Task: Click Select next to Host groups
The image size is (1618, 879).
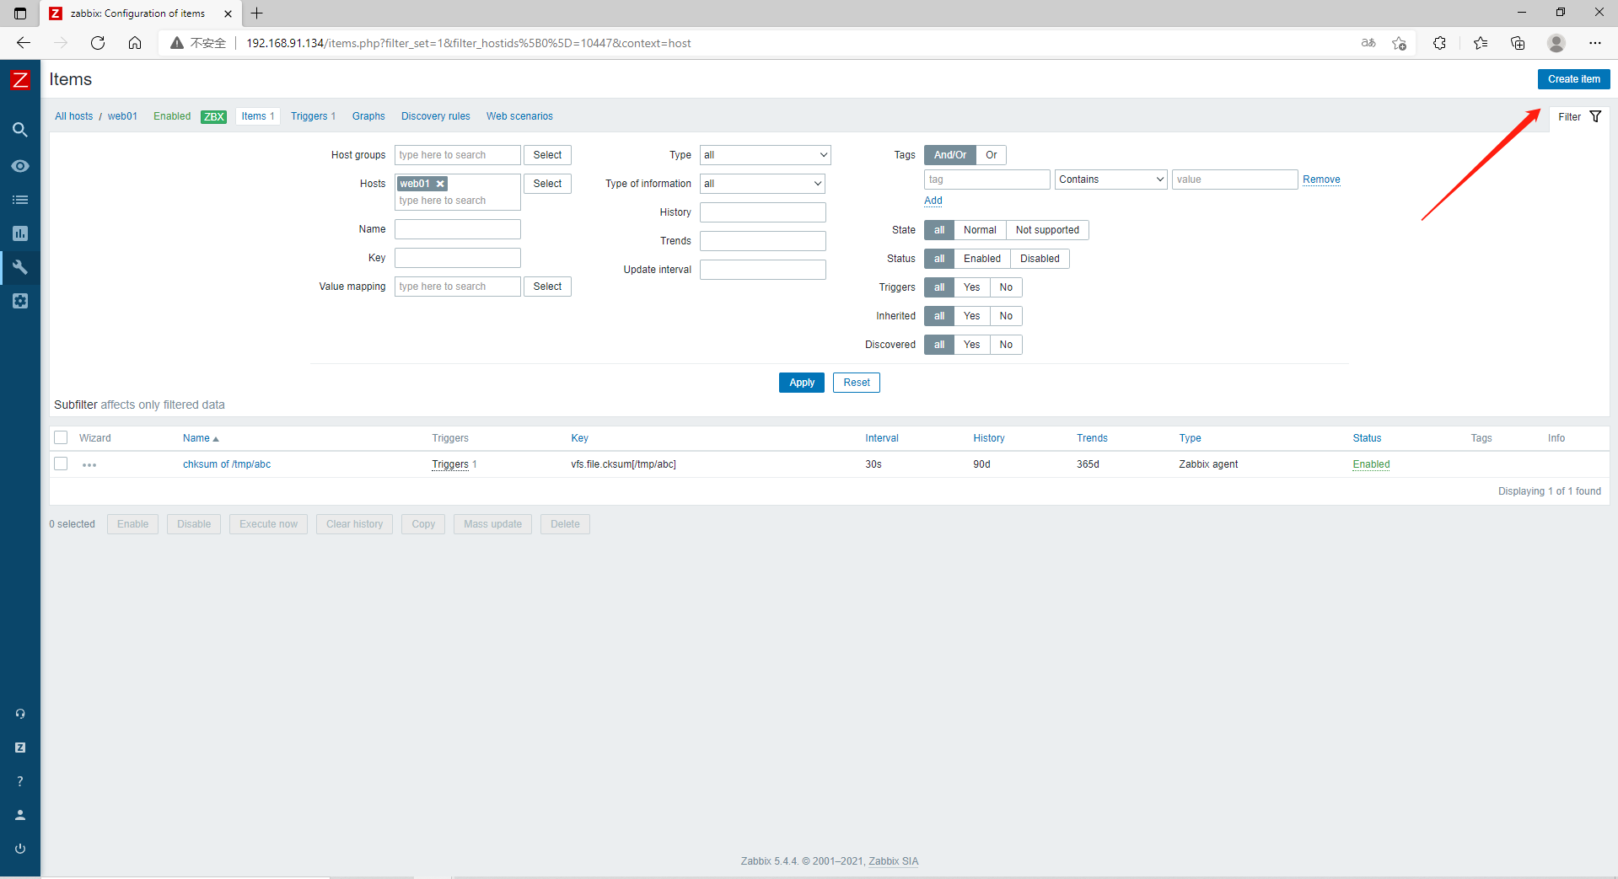Action: 547,155
